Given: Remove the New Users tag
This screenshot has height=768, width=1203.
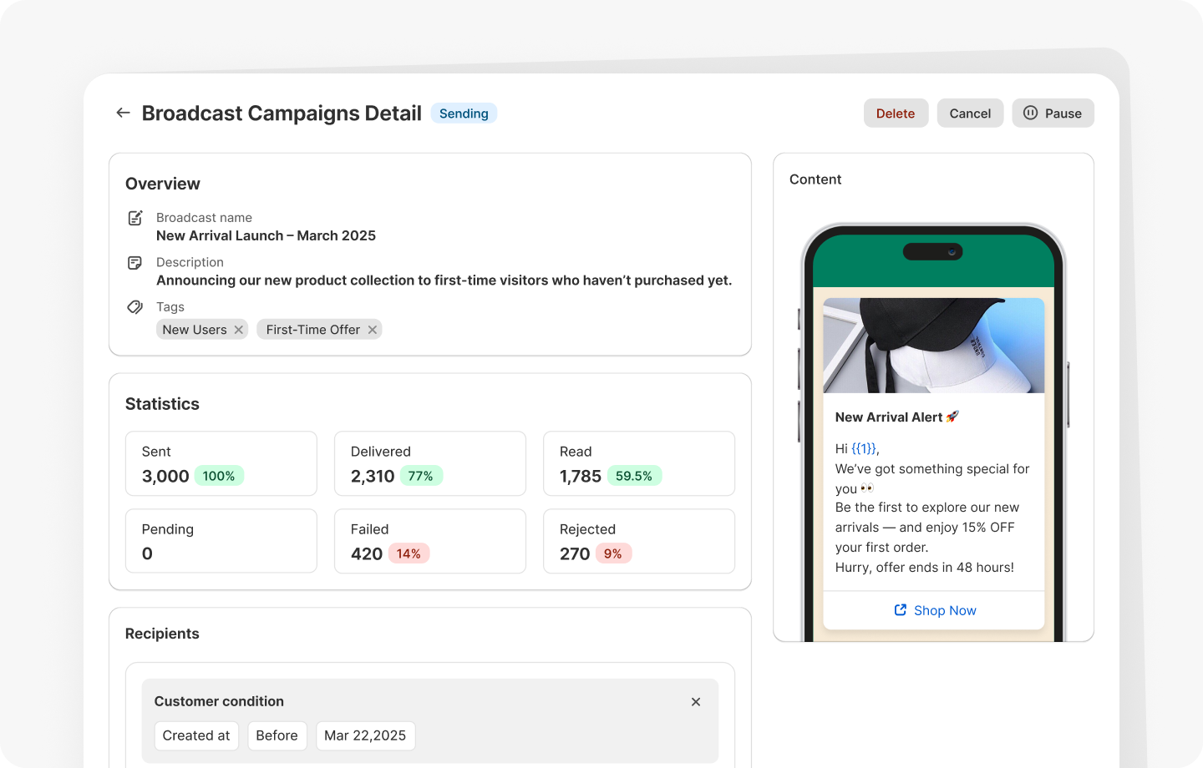Looking at the screenshot, I should coord(239,330).
